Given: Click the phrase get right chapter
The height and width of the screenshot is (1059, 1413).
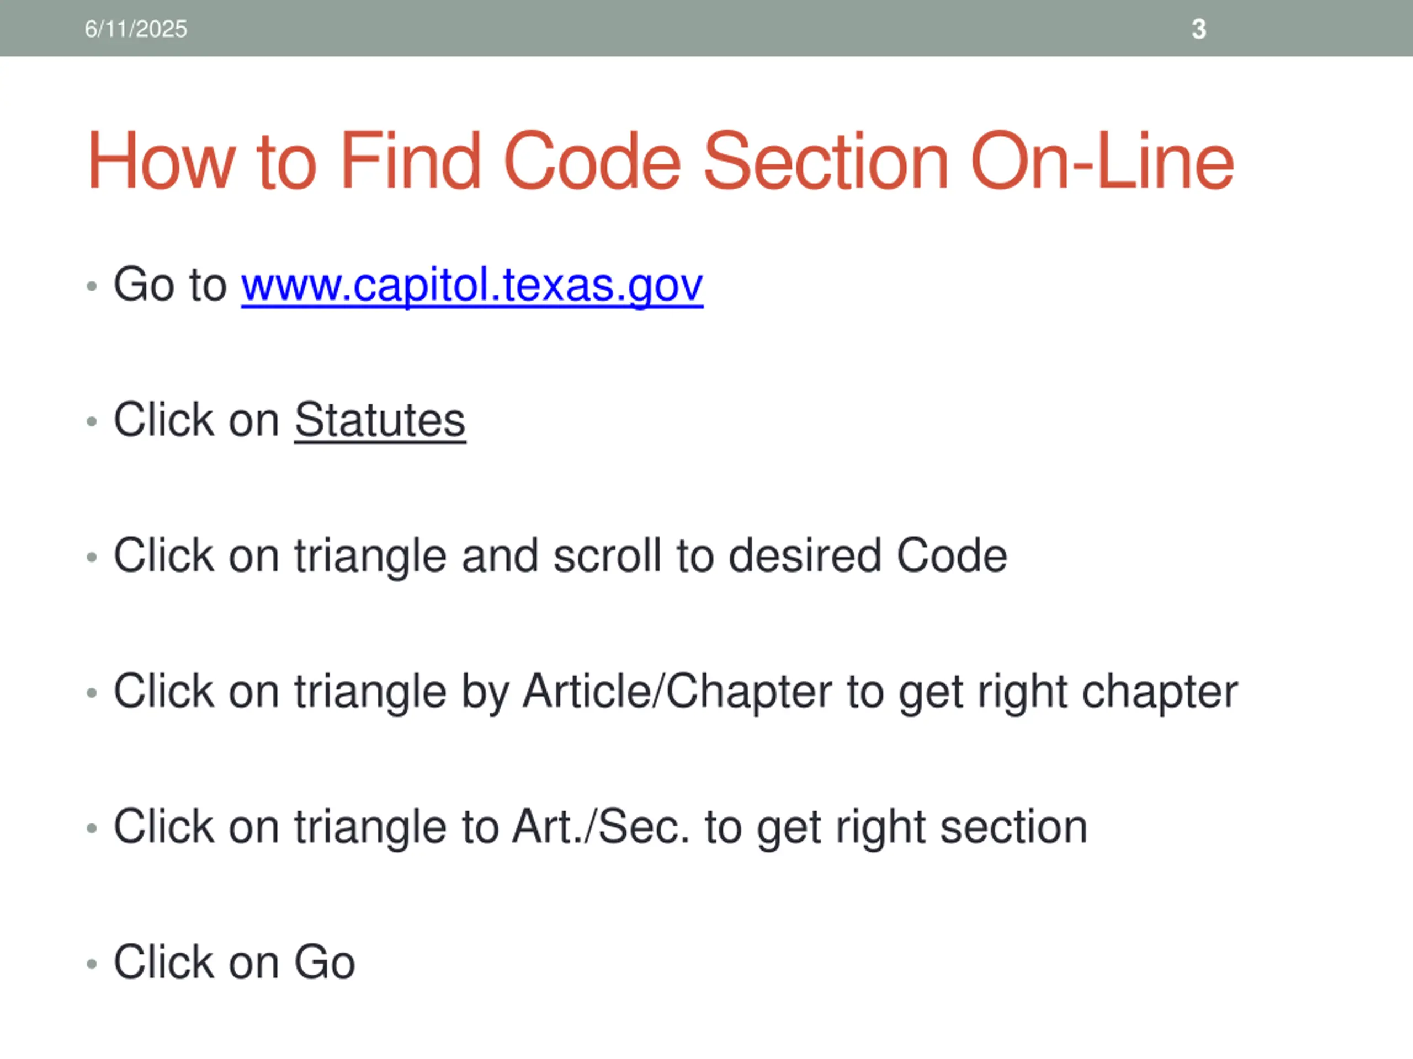Looking at the screenshot, I should pyautogui.click(x=1069, y=693).
